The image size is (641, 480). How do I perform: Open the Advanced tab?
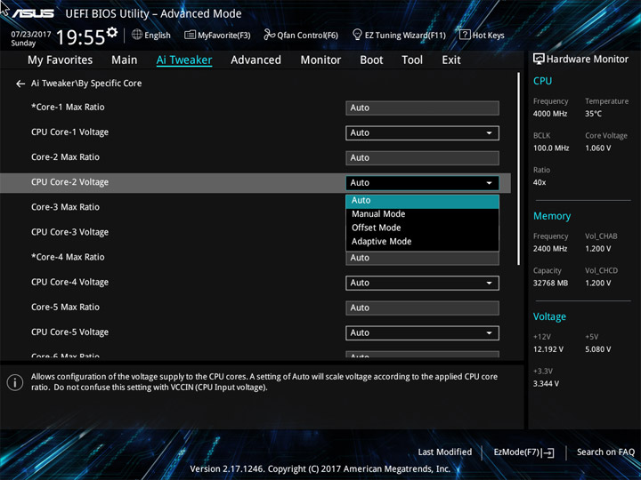tap(256, 60)
